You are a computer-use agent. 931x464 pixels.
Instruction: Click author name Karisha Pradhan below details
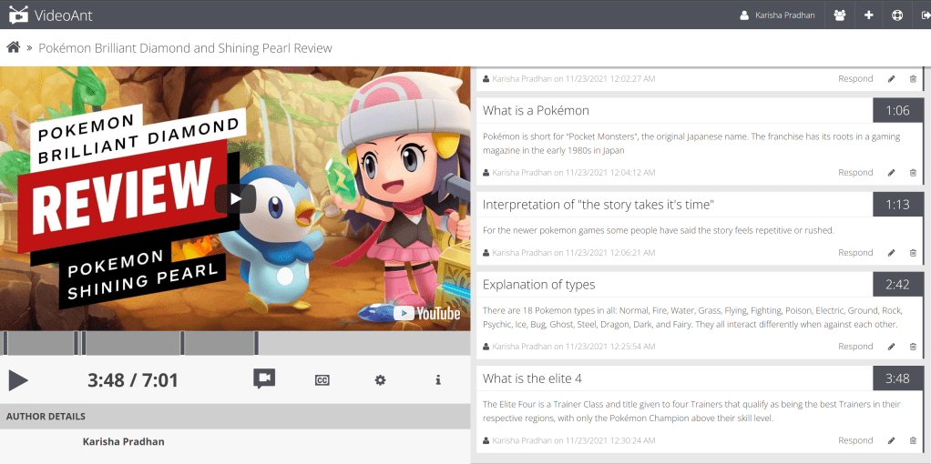124,441
